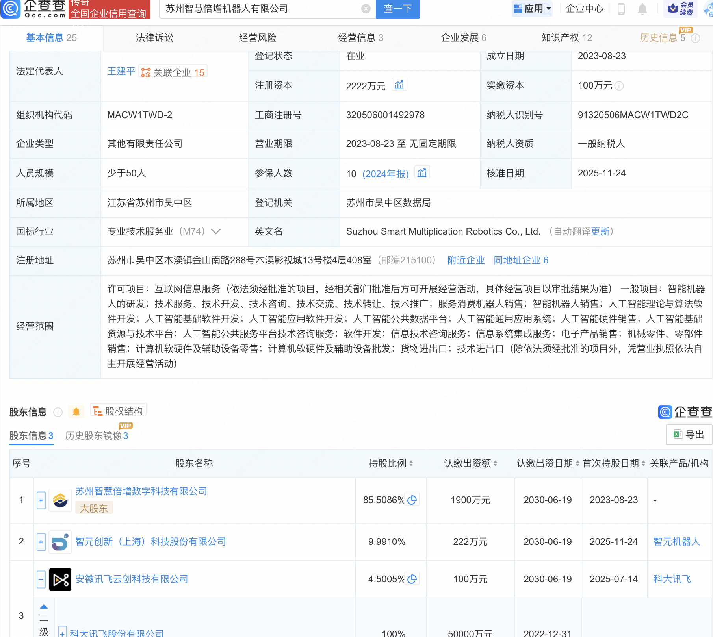Click the company name search field
Viewport: 713px width, 637px height.
click(x=260, y=9)
